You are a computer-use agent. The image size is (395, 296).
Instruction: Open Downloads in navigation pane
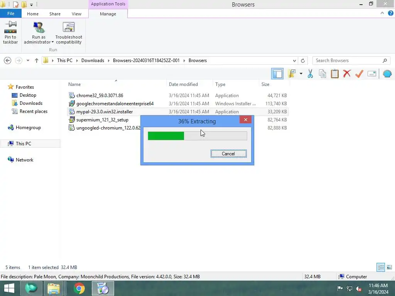tap(31, 103)
